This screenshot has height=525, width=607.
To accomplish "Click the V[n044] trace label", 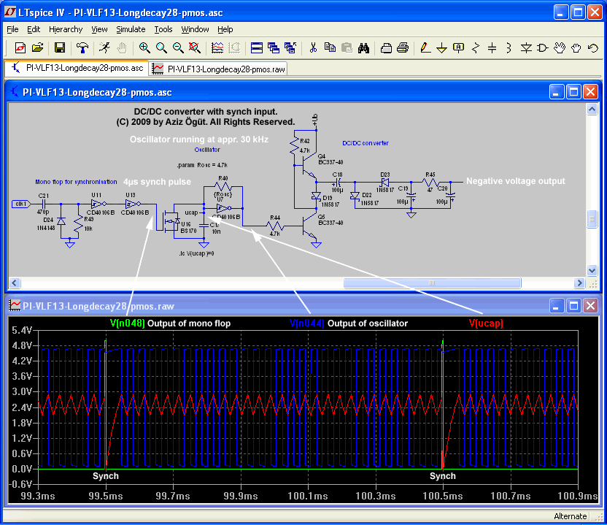I will click(306, 323).
